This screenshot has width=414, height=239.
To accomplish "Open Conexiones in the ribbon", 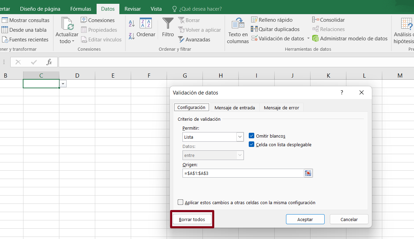I will coord(98,20).
